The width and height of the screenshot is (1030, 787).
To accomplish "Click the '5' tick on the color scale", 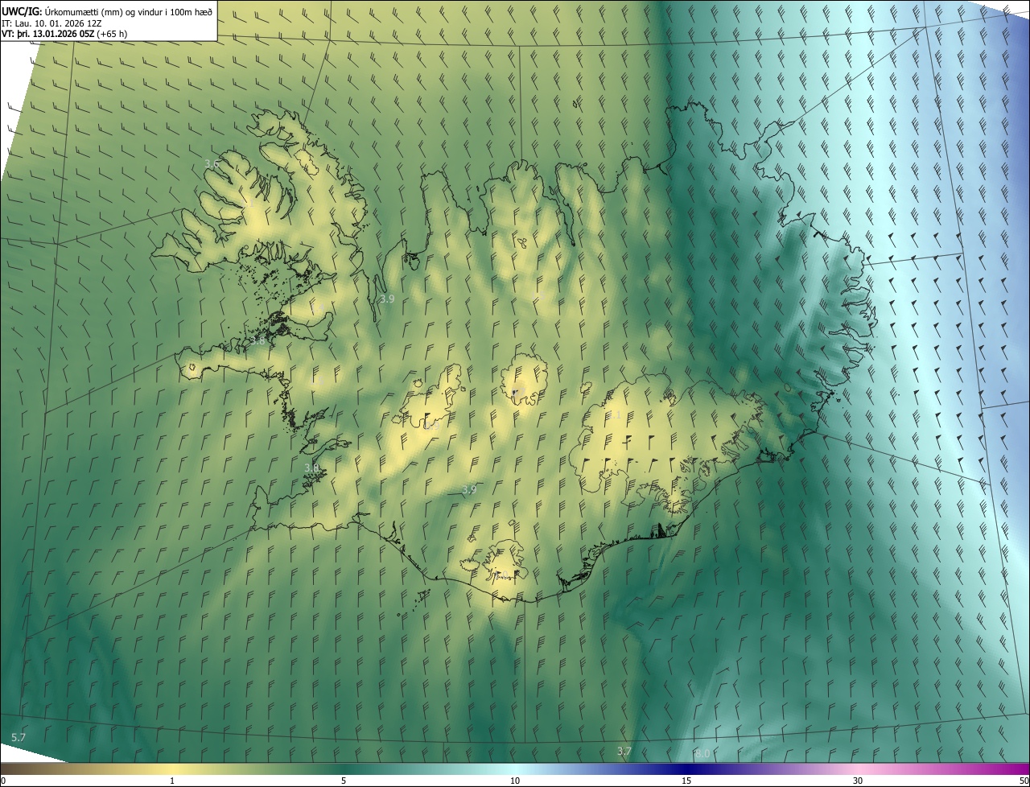I will [344, 781].
